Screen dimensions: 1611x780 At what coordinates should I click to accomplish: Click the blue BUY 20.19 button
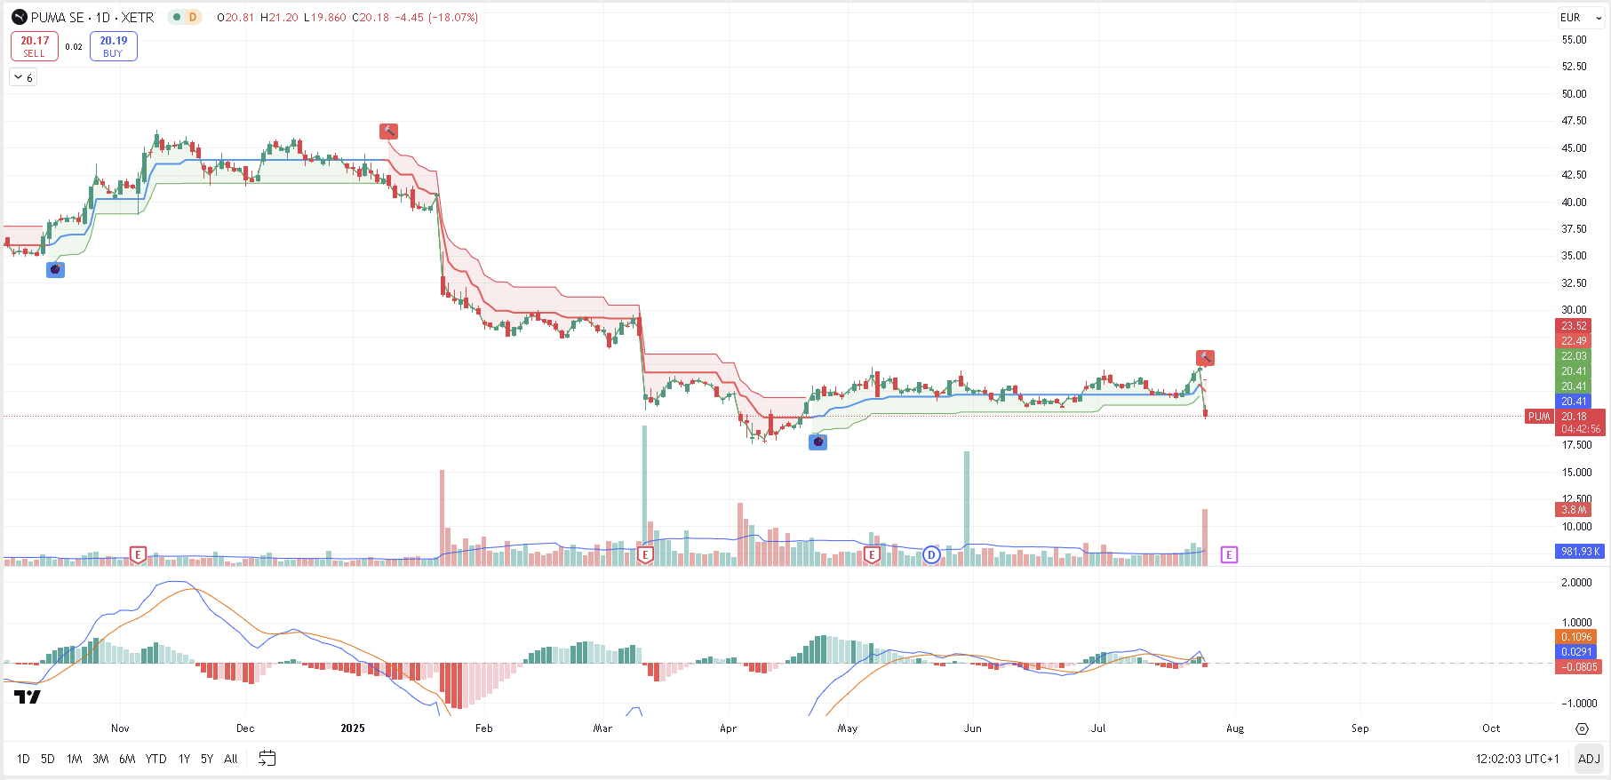[114, 46]
